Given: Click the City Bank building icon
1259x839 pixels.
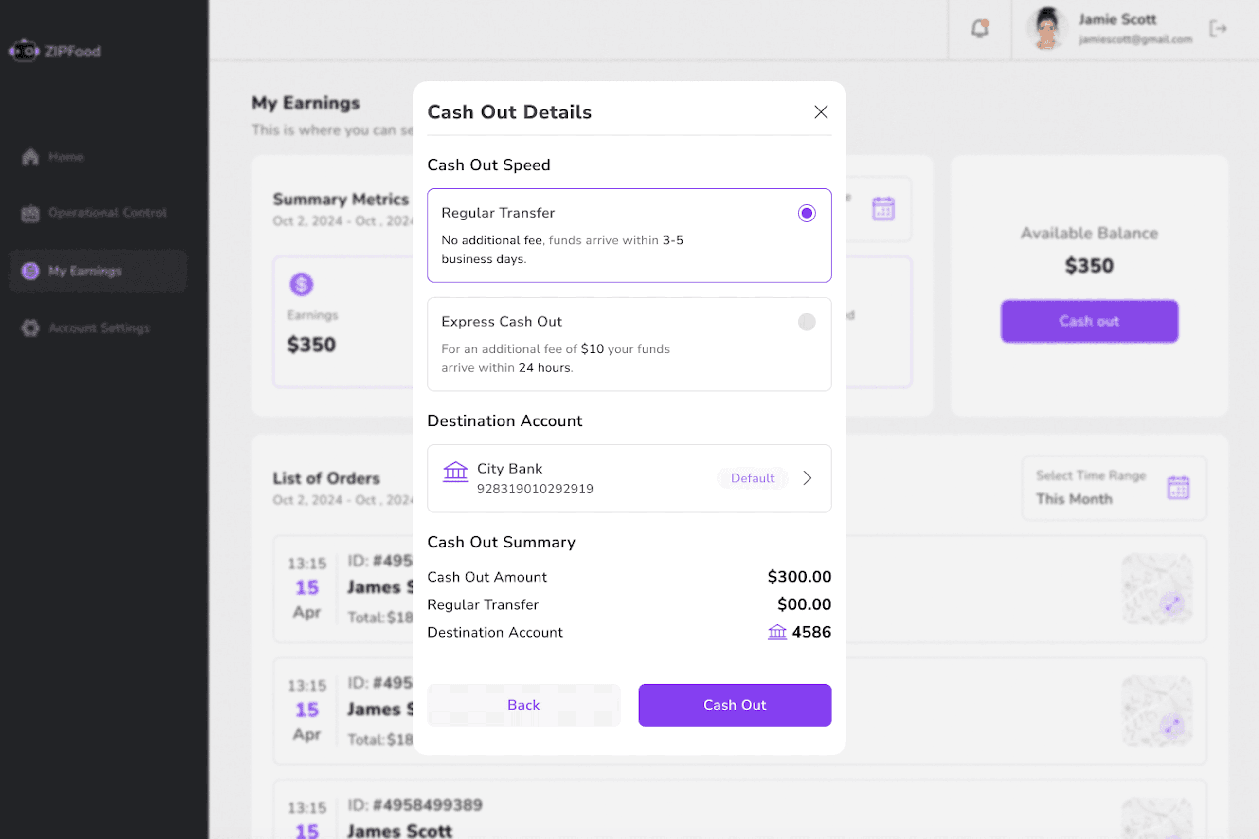Looking at the screenshot, I should tap(455, 472).
